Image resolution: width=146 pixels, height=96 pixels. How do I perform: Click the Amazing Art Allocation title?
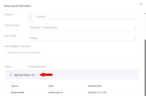point(17,6)
